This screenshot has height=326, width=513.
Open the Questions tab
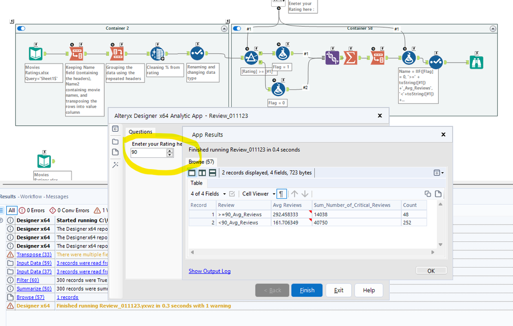point(140,132)
